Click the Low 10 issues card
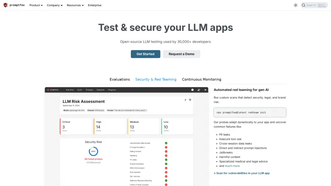 [177, 126]
